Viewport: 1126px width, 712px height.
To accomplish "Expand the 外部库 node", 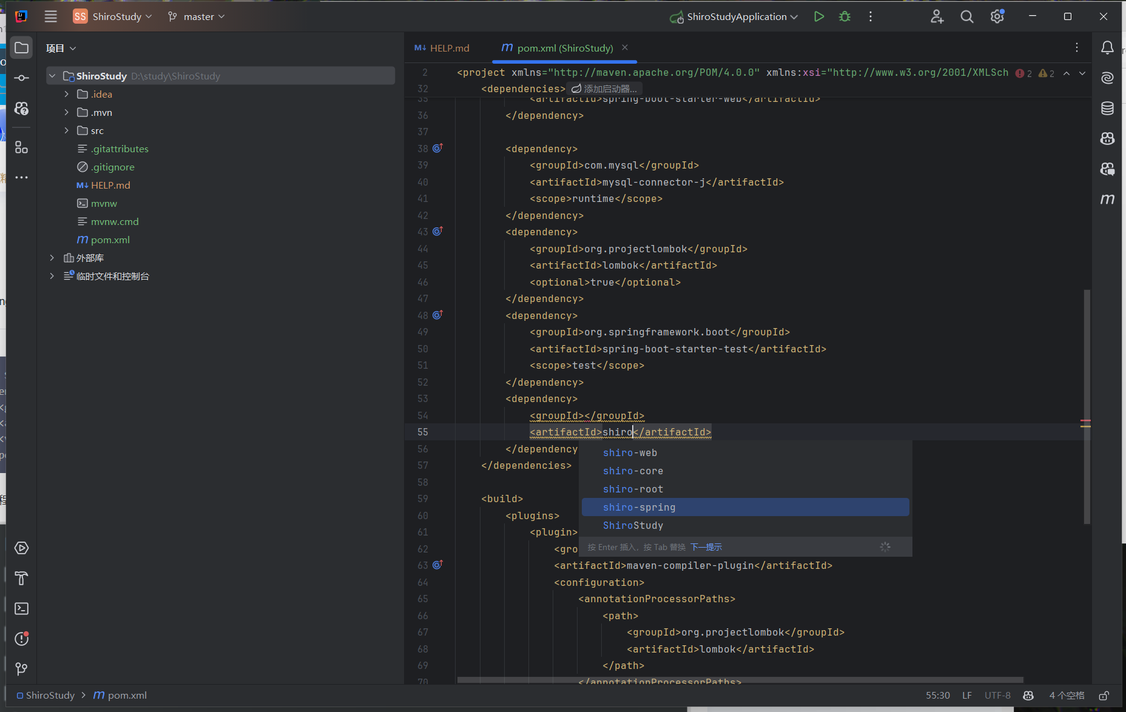I will point(52,258).
